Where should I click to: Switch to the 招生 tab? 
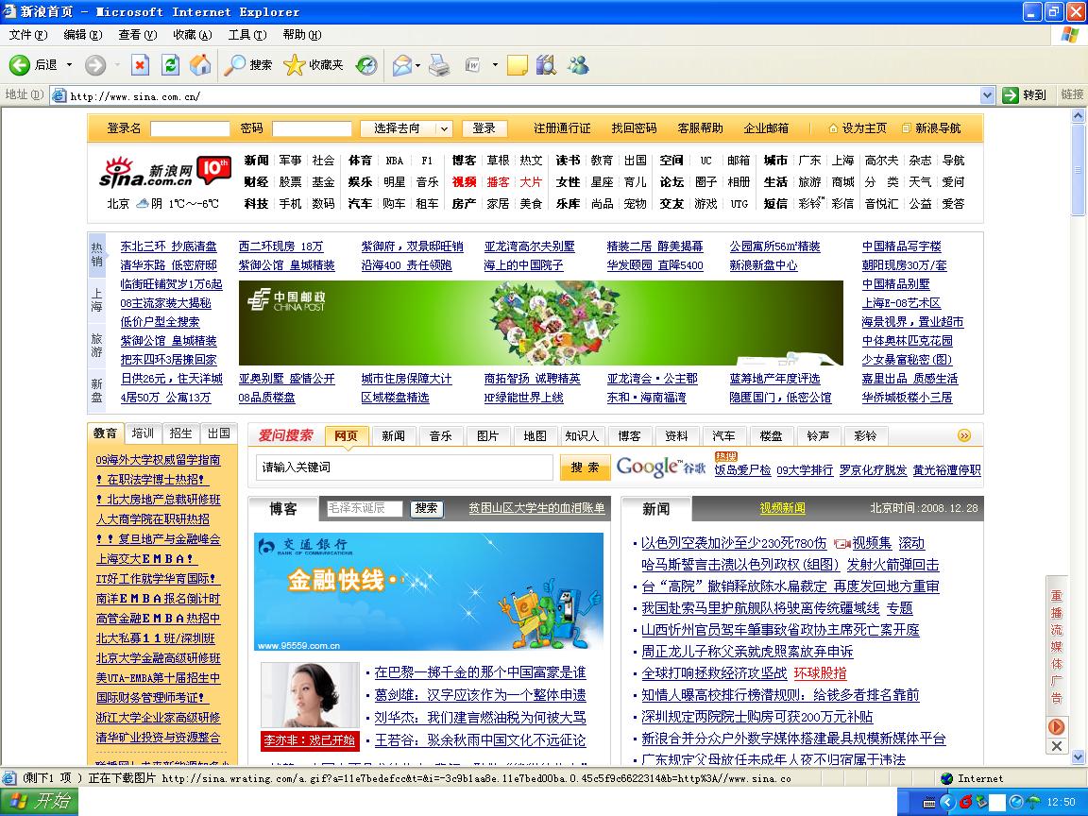180,433
